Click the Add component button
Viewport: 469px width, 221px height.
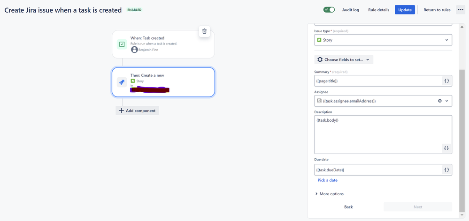[x=137, y=110]
